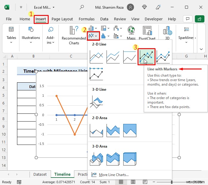The height and width of the screenshot is (185, 208).
Task: Switch to the Dataset sheet
Action: [x=40, y=174]
